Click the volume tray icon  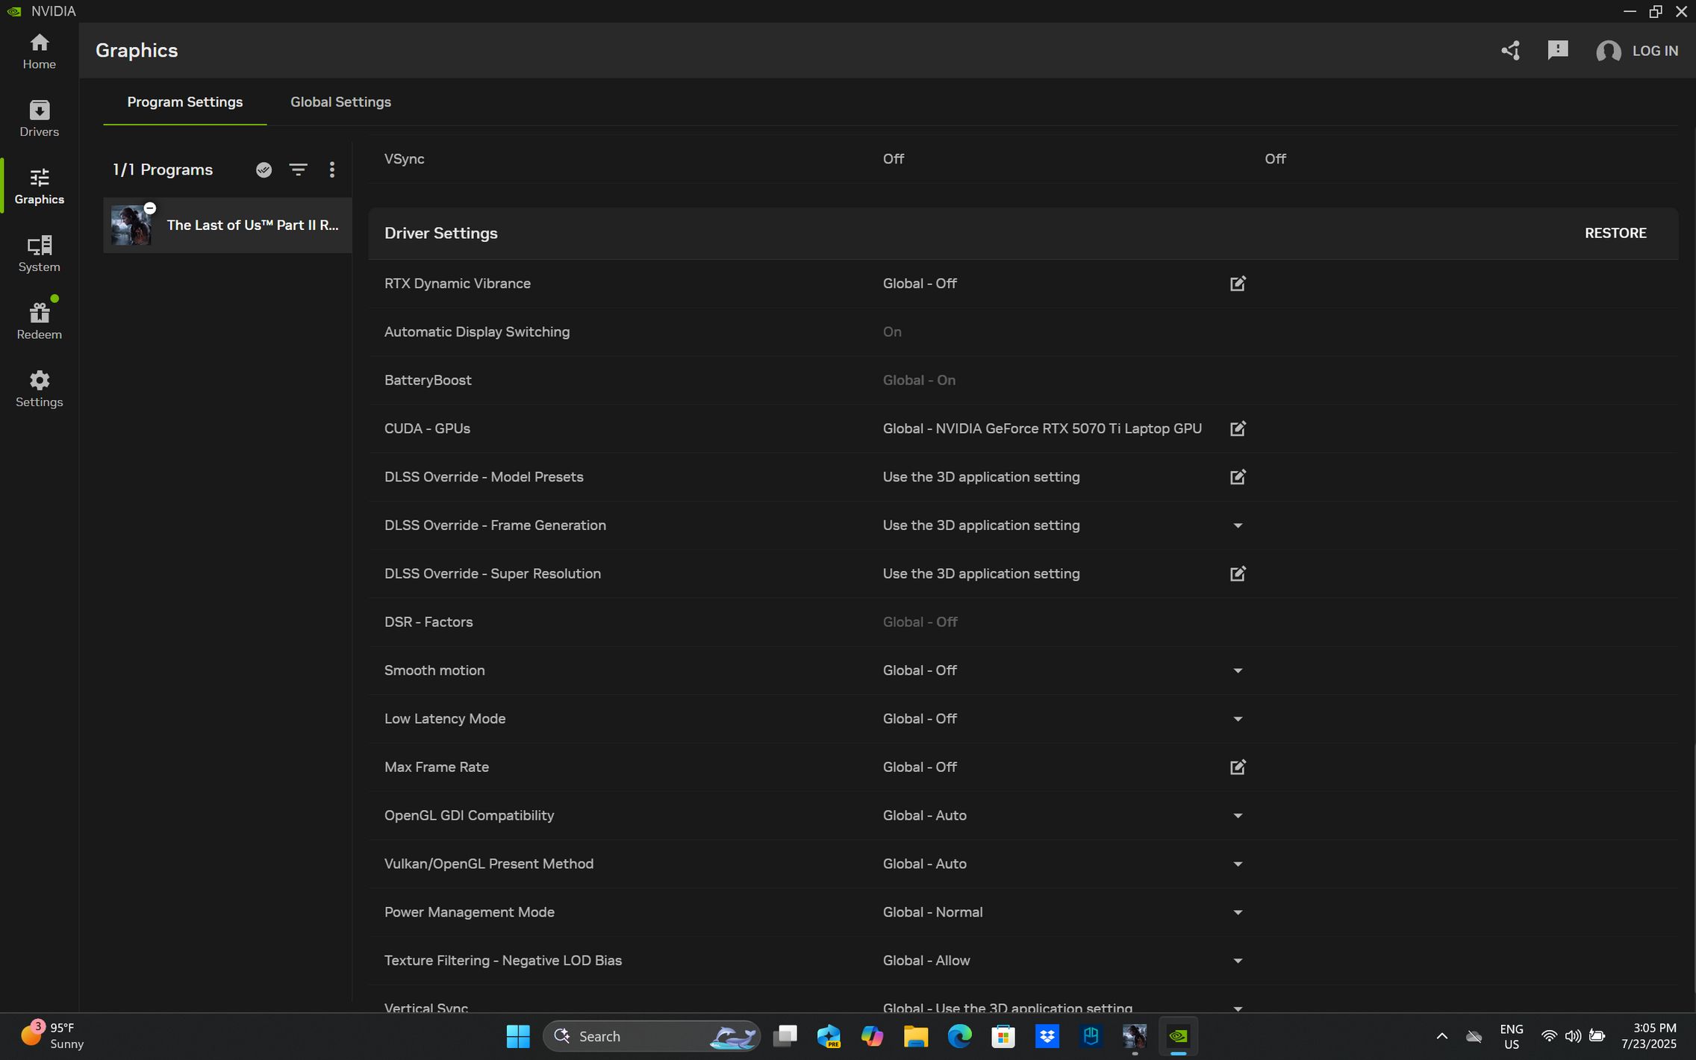coord(1573,1036)
